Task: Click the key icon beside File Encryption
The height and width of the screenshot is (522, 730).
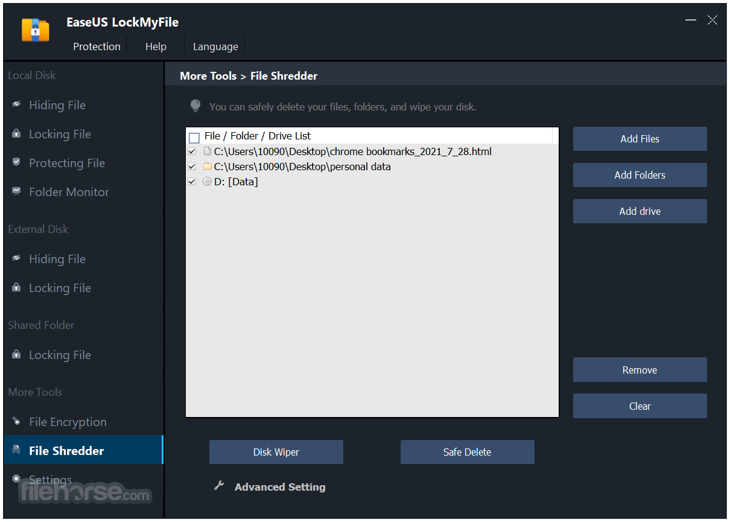Action: pyautogui.click(x=16, y=421)
